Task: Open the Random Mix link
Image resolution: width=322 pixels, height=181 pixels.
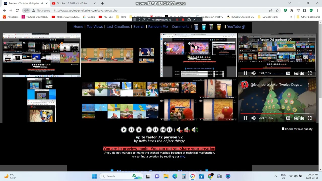Action: (x=158, y=27)
